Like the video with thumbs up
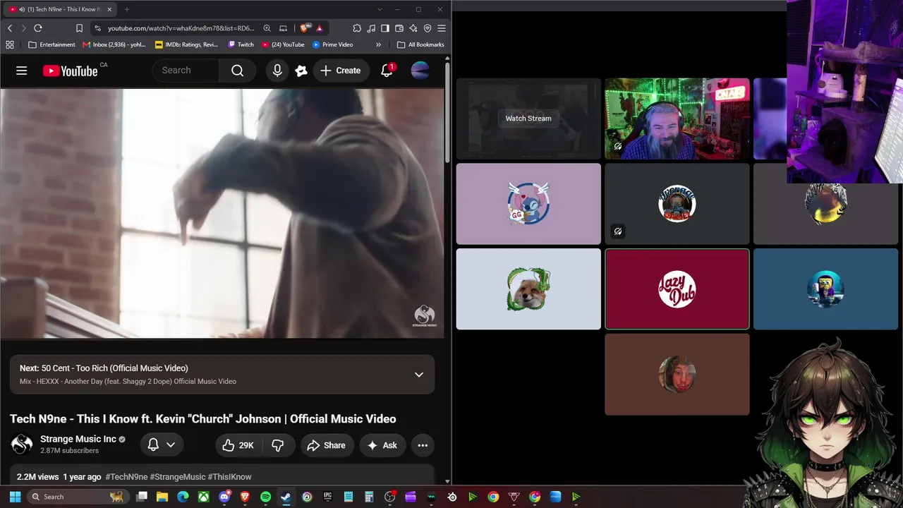Image resolution: width=903 pixels, height=508 pixels. tap(238, 445)
